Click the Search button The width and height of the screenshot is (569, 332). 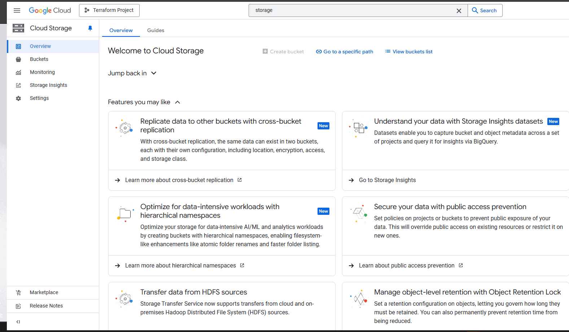pyautogui.click(x=485, y=10)
